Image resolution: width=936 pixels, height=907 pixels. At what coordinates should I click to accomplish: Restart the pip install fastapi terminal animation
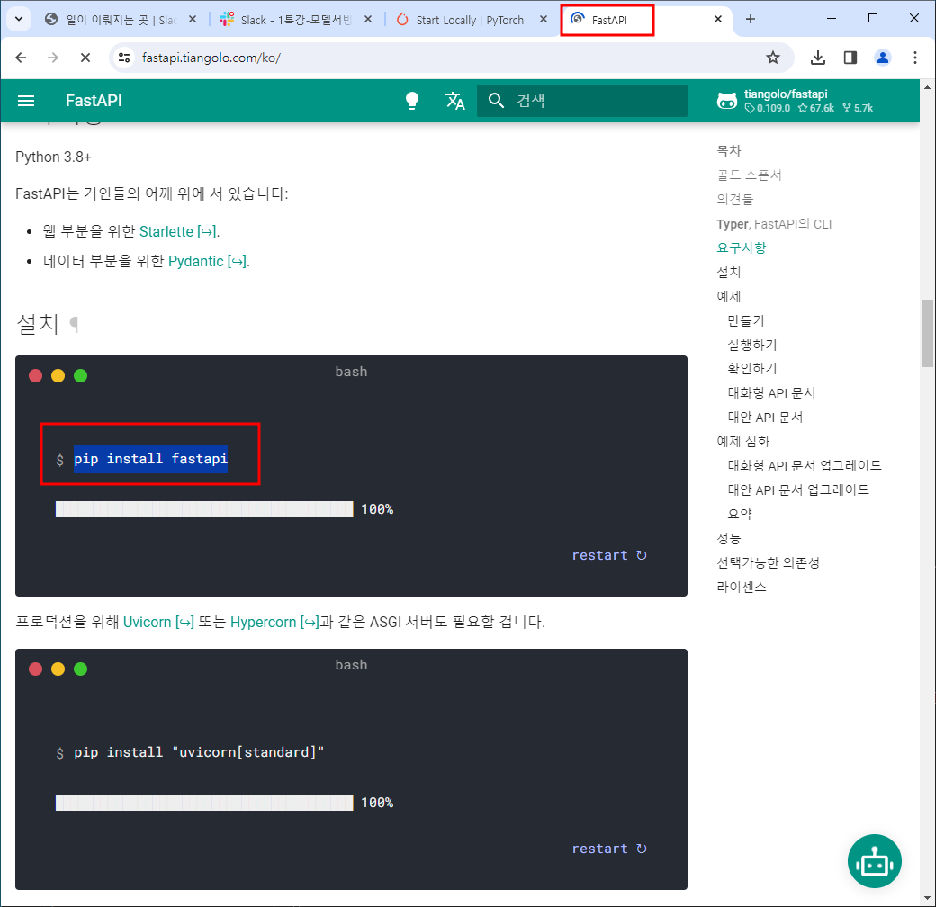(x=609, y=555)
